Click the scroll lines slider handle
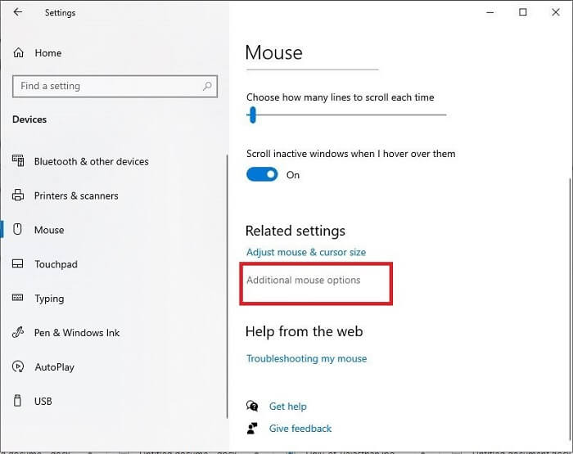 point(253,115)
